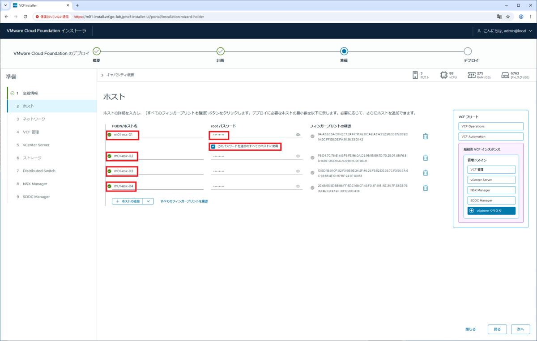
Task: Click the vCPU chip icon
Action: (x=444, y=75)
